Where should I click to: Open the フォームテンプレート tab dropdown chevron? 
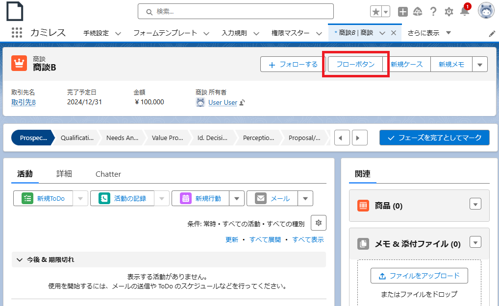coord(206,33)
